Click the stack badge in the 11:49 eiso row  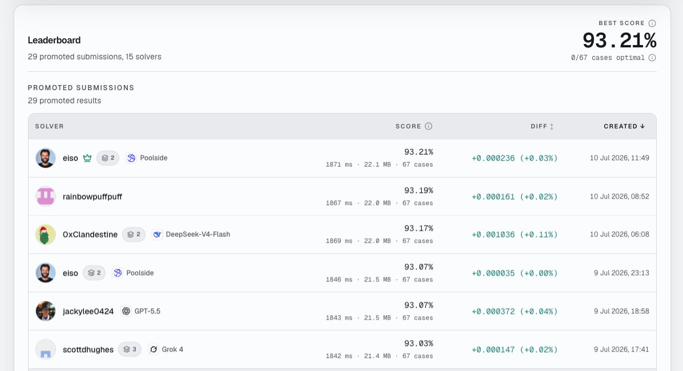click(x=108, y=158)
